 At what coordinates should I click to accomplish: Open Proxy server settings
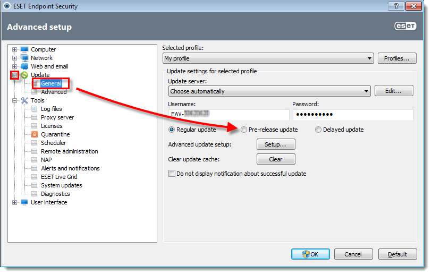(x=57, y=117)
